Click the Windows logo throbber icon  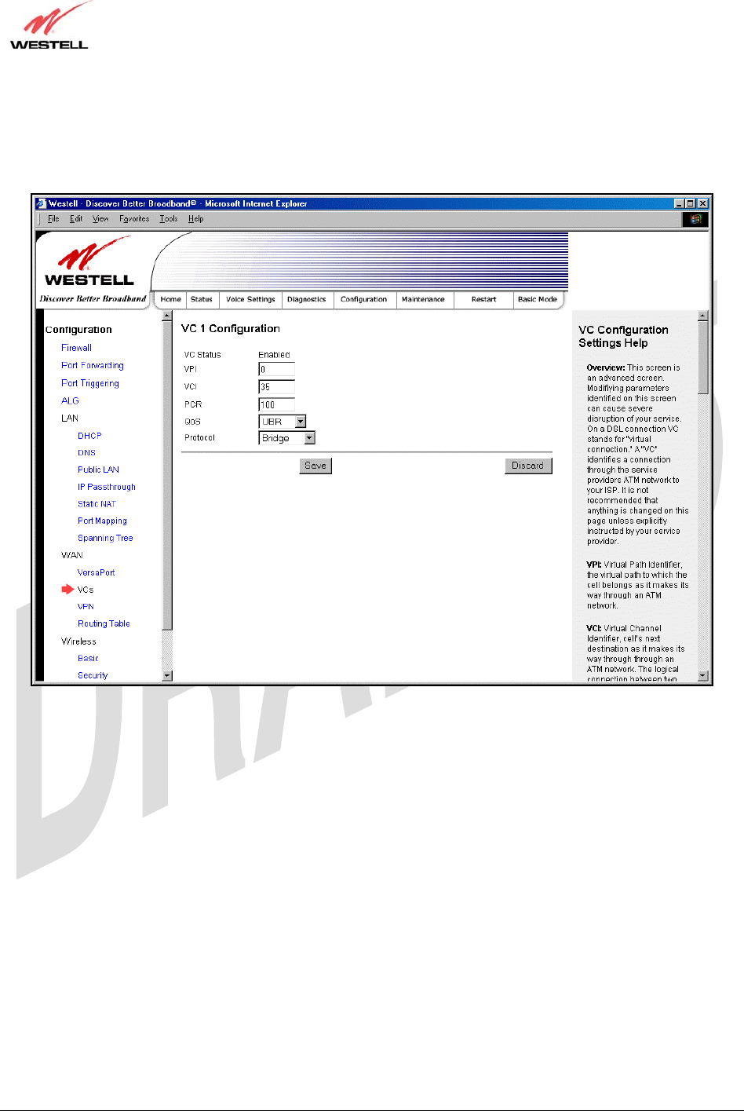[x=695, y=219]
